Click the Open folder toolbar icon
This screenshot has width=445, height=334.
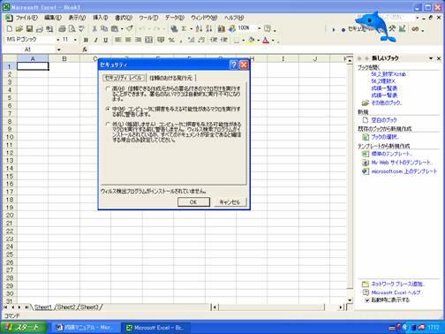click(x=19, y=28)
